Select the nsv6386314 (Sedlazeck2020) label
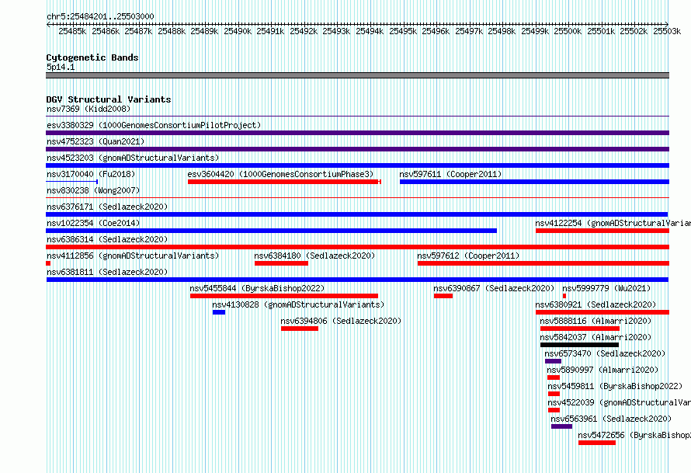The image size is (691, 473). pos(107,239)
